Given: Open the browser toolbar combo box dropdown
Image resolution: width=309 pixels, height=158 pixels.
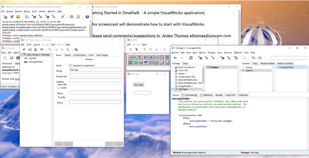Looking at the screenshot, I should pos(306,58).
